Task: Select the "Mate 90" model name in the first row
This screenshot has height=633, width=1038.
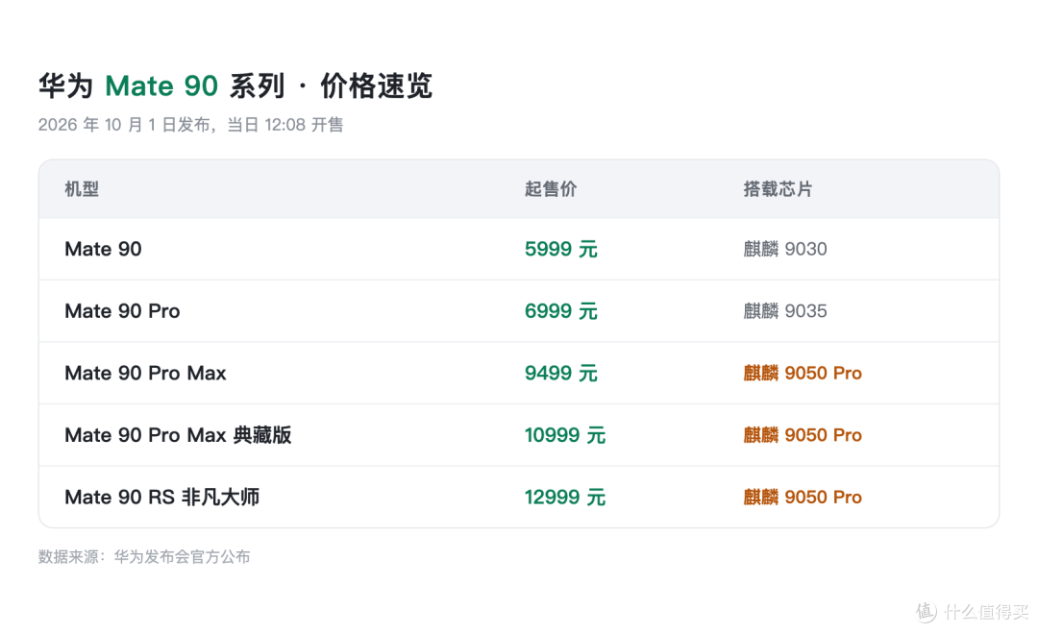Action: pyautogui.click(x=103, y=250)
